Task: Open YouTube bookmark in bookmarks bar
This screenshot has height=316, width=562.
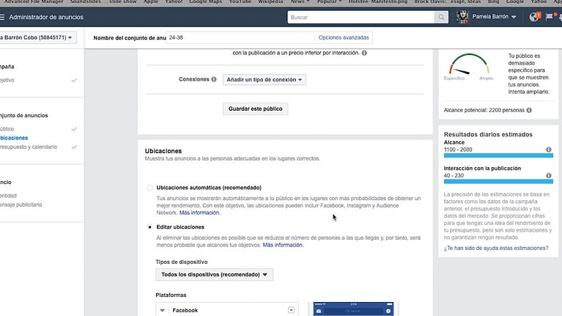Action: point(240,1)
